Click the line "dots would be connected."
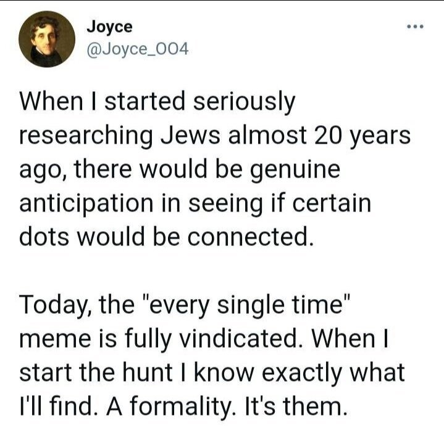444x426 pixels. tap(167, 237)
